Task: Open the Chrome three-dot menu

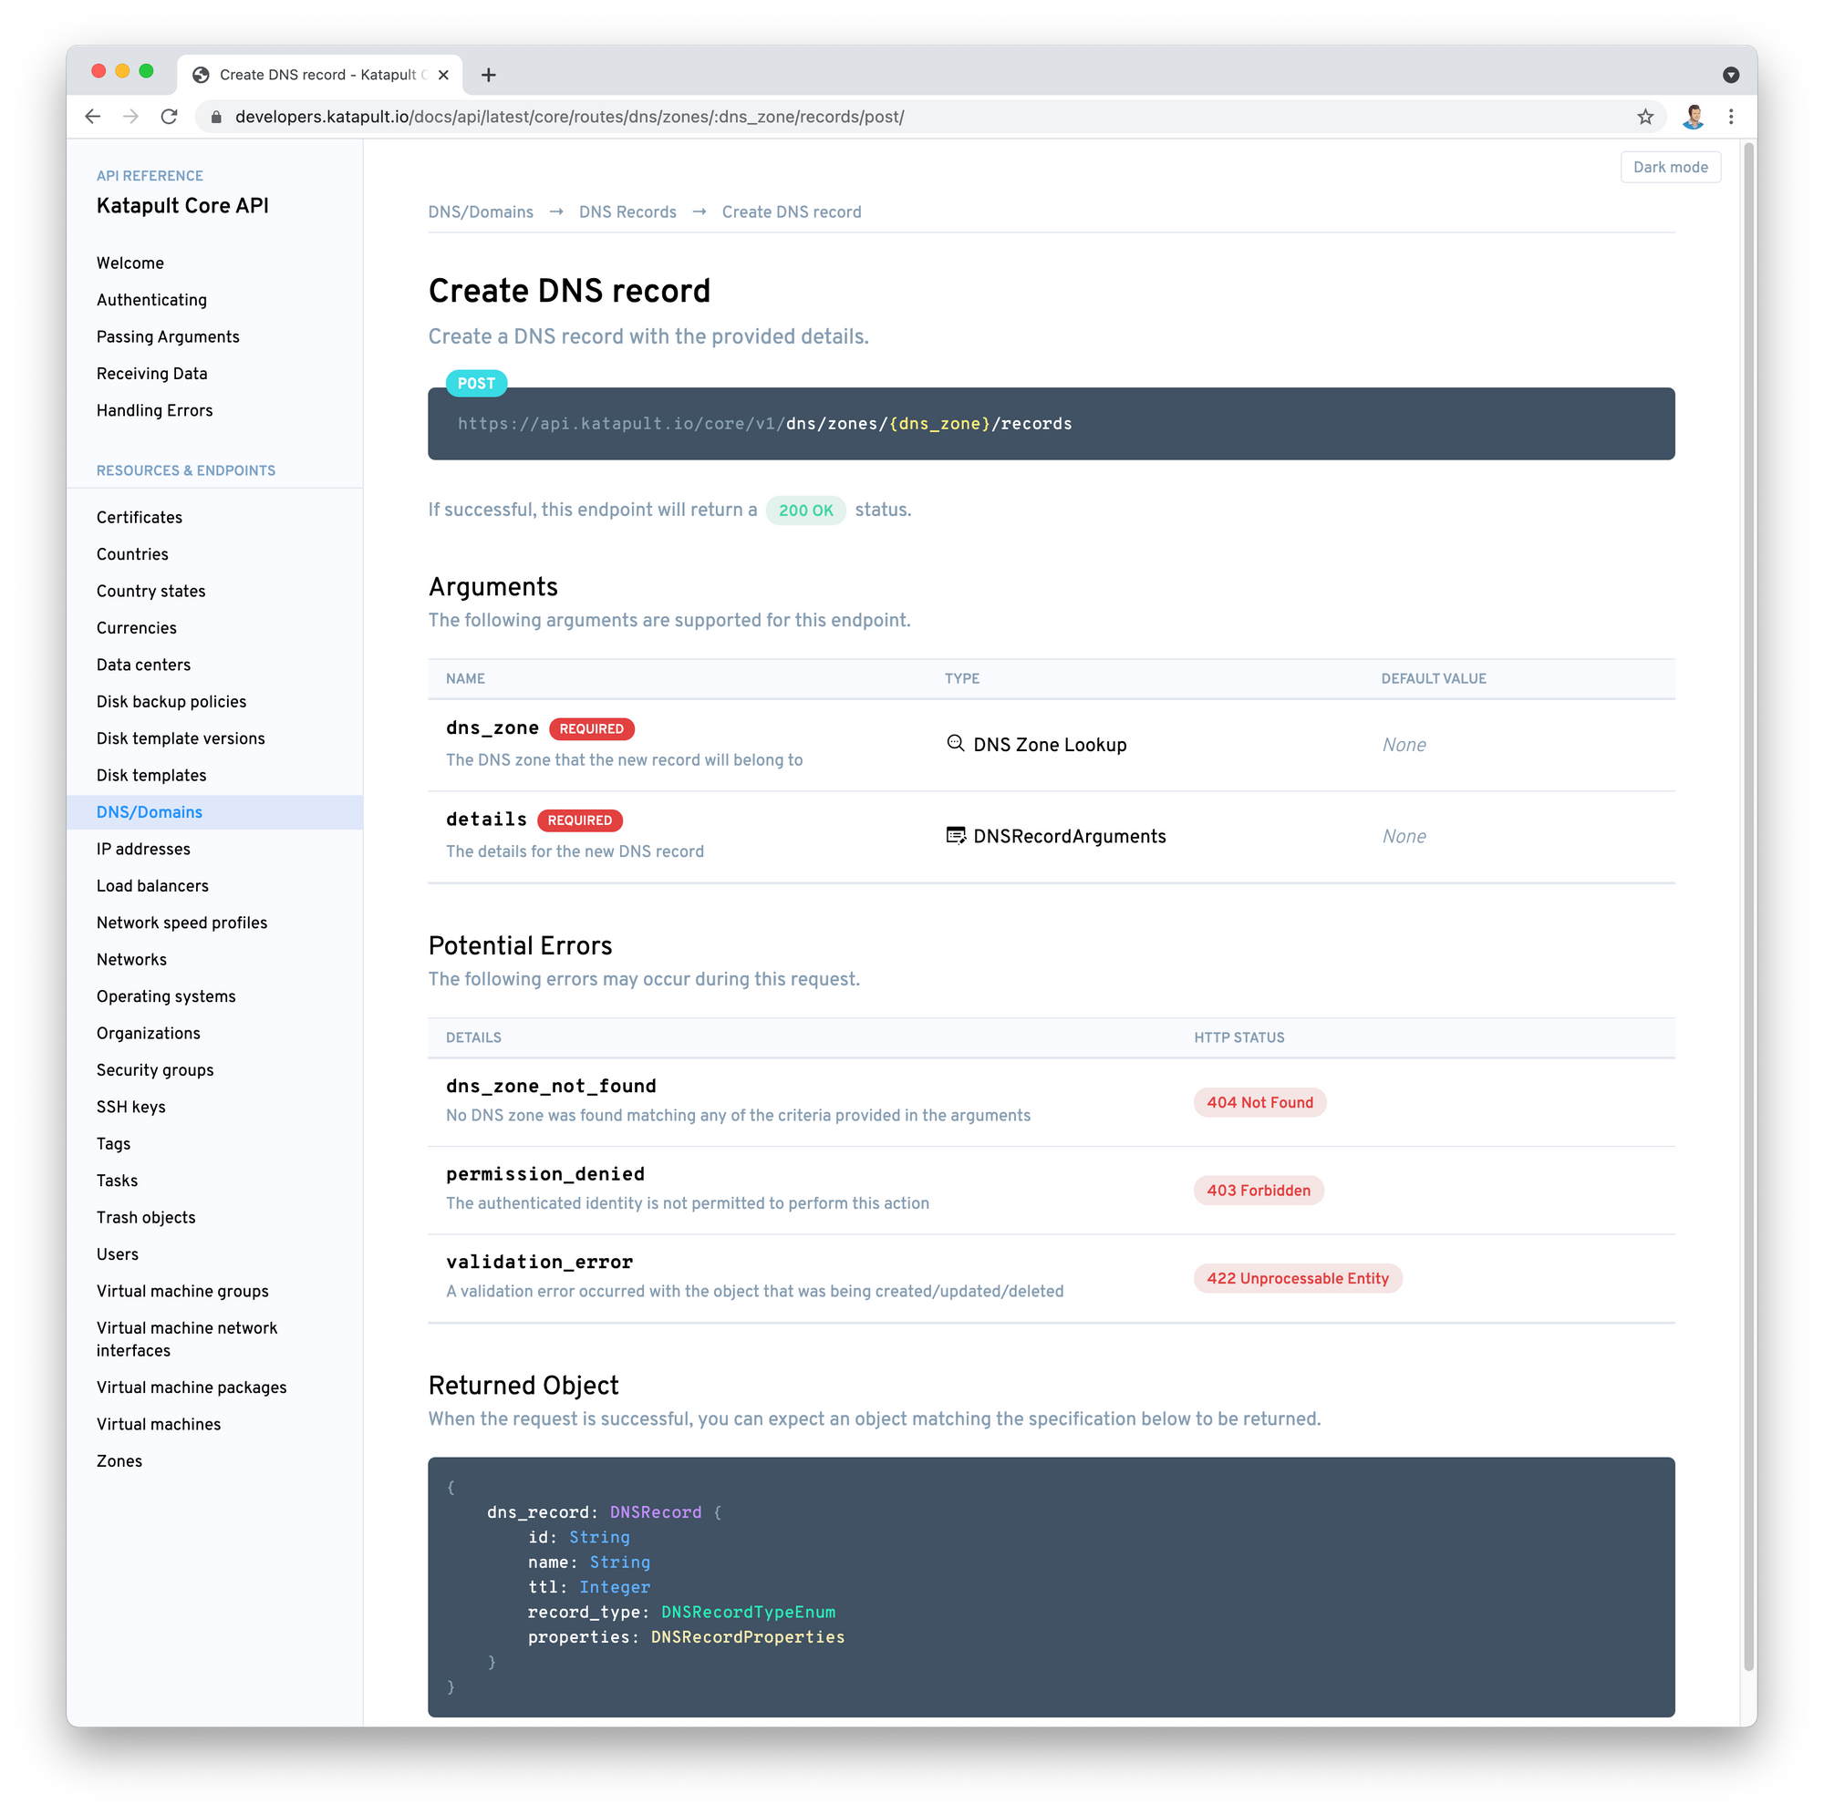Action: point(1731,116)
